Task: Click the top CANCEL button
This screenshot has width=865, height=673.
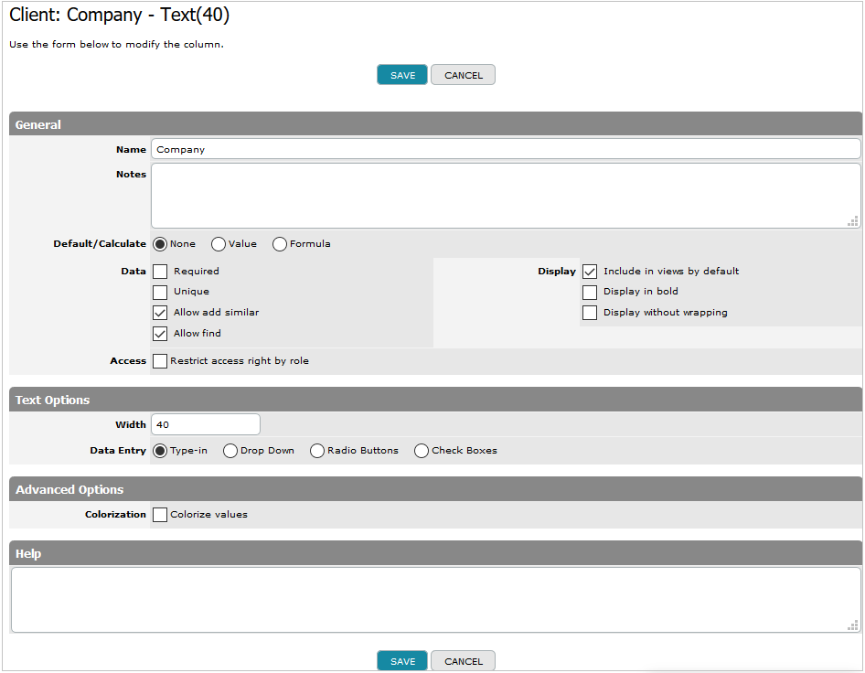Action: click(x=463, y=75)
